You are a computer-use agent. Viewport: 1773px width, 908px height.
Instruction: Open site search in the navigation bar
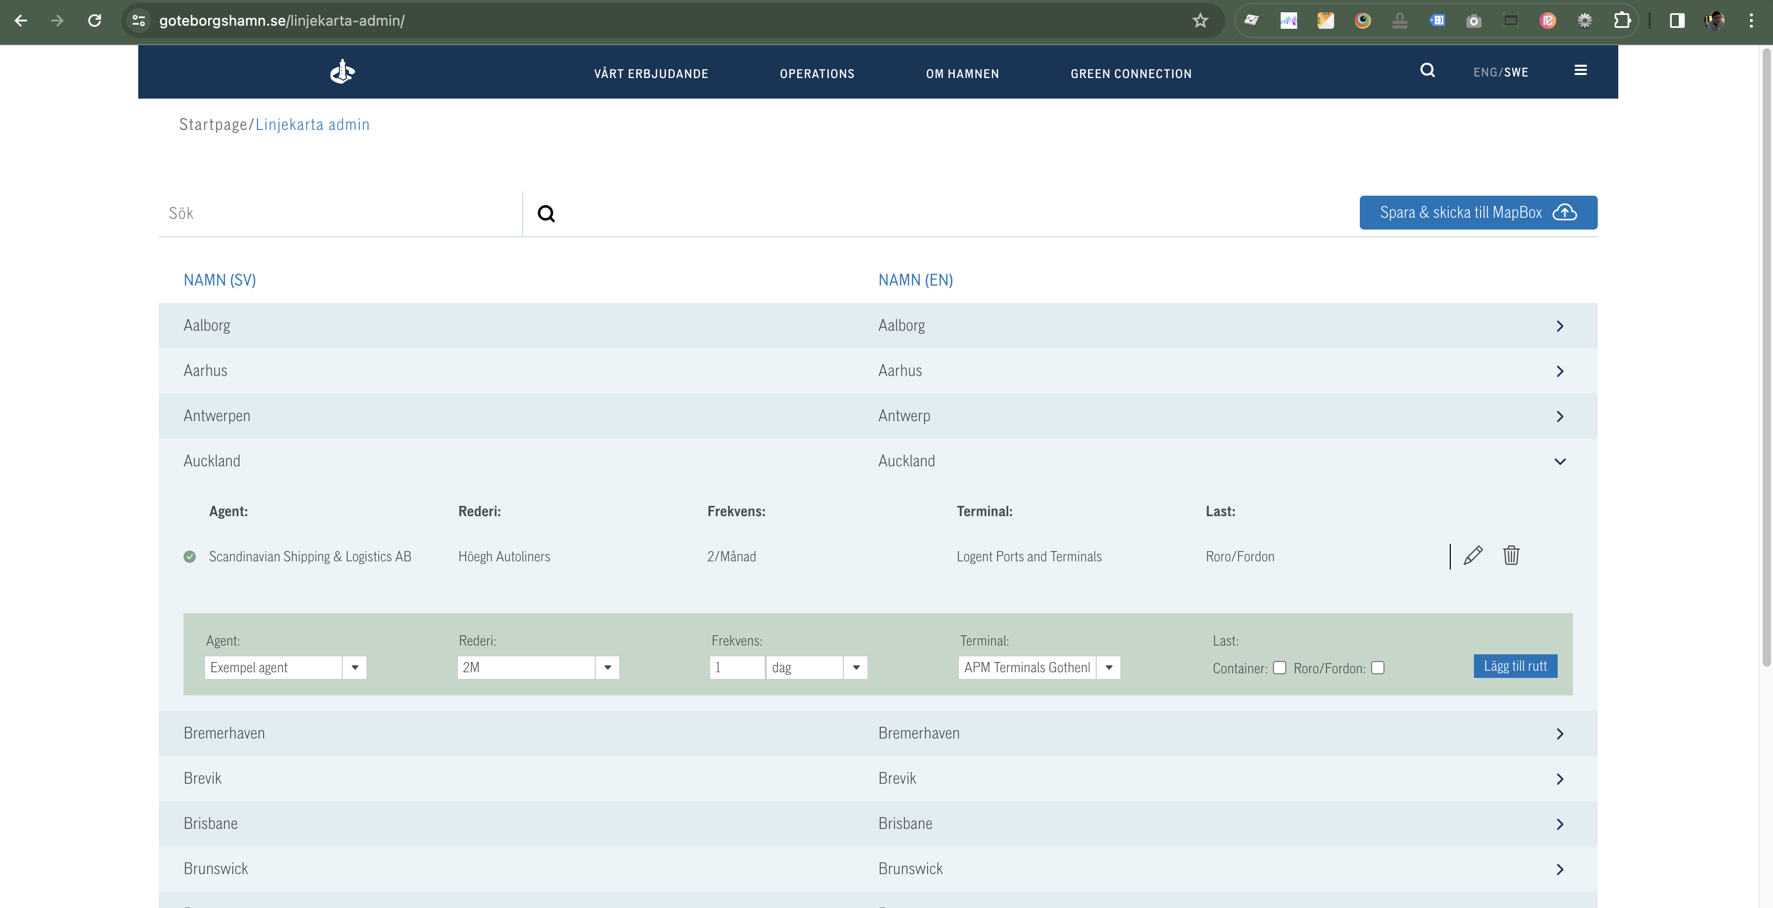1428,70
